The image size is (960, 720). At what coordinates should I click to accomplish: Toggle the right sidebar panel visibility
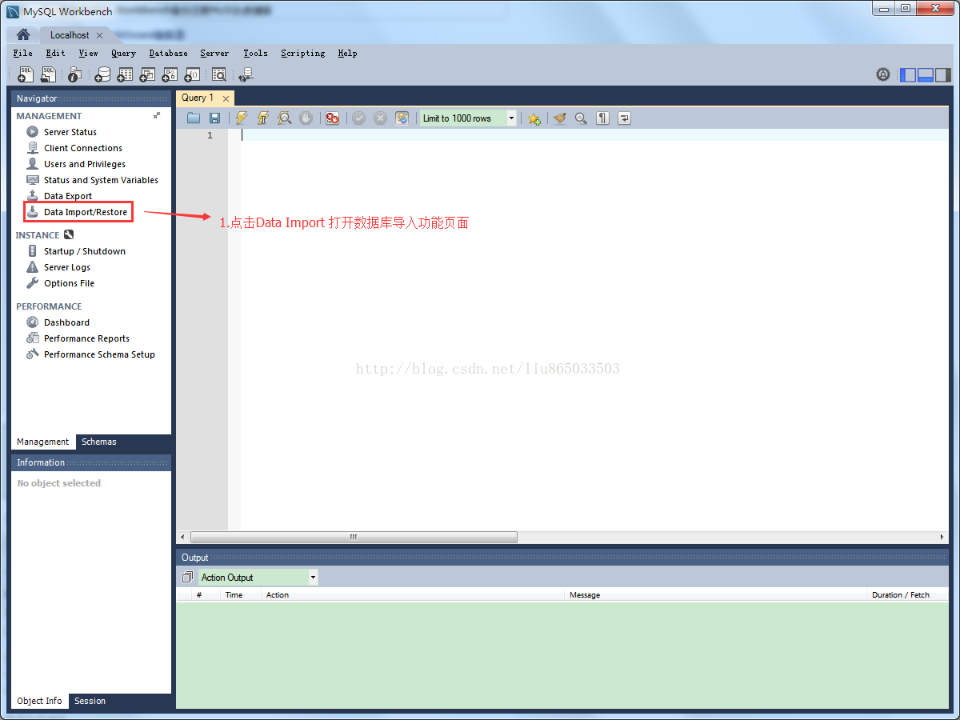943,74
